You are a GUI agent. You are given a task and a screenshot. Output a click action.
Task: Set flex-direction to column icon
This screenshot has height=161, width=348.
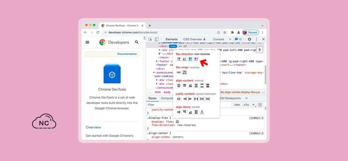click(x=184, y=59)
